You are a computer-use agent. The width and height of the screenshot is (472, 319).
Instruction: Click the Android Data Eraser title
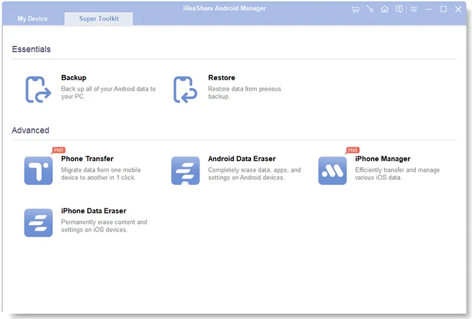tap(242, 159)
